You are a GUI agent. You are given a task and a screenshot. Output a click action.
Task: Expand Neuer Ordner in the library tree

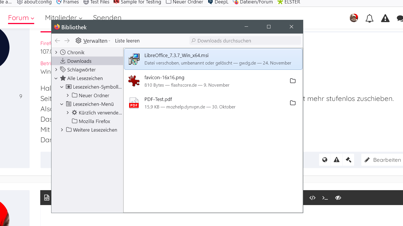68,96
